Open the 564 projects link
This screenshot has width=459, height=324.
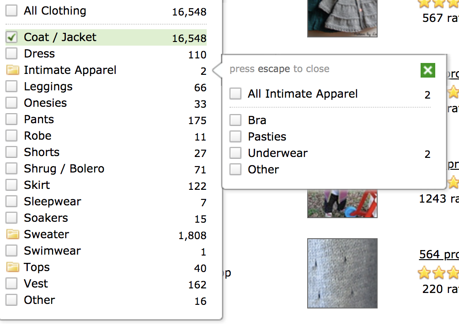(x=439, y=255)
